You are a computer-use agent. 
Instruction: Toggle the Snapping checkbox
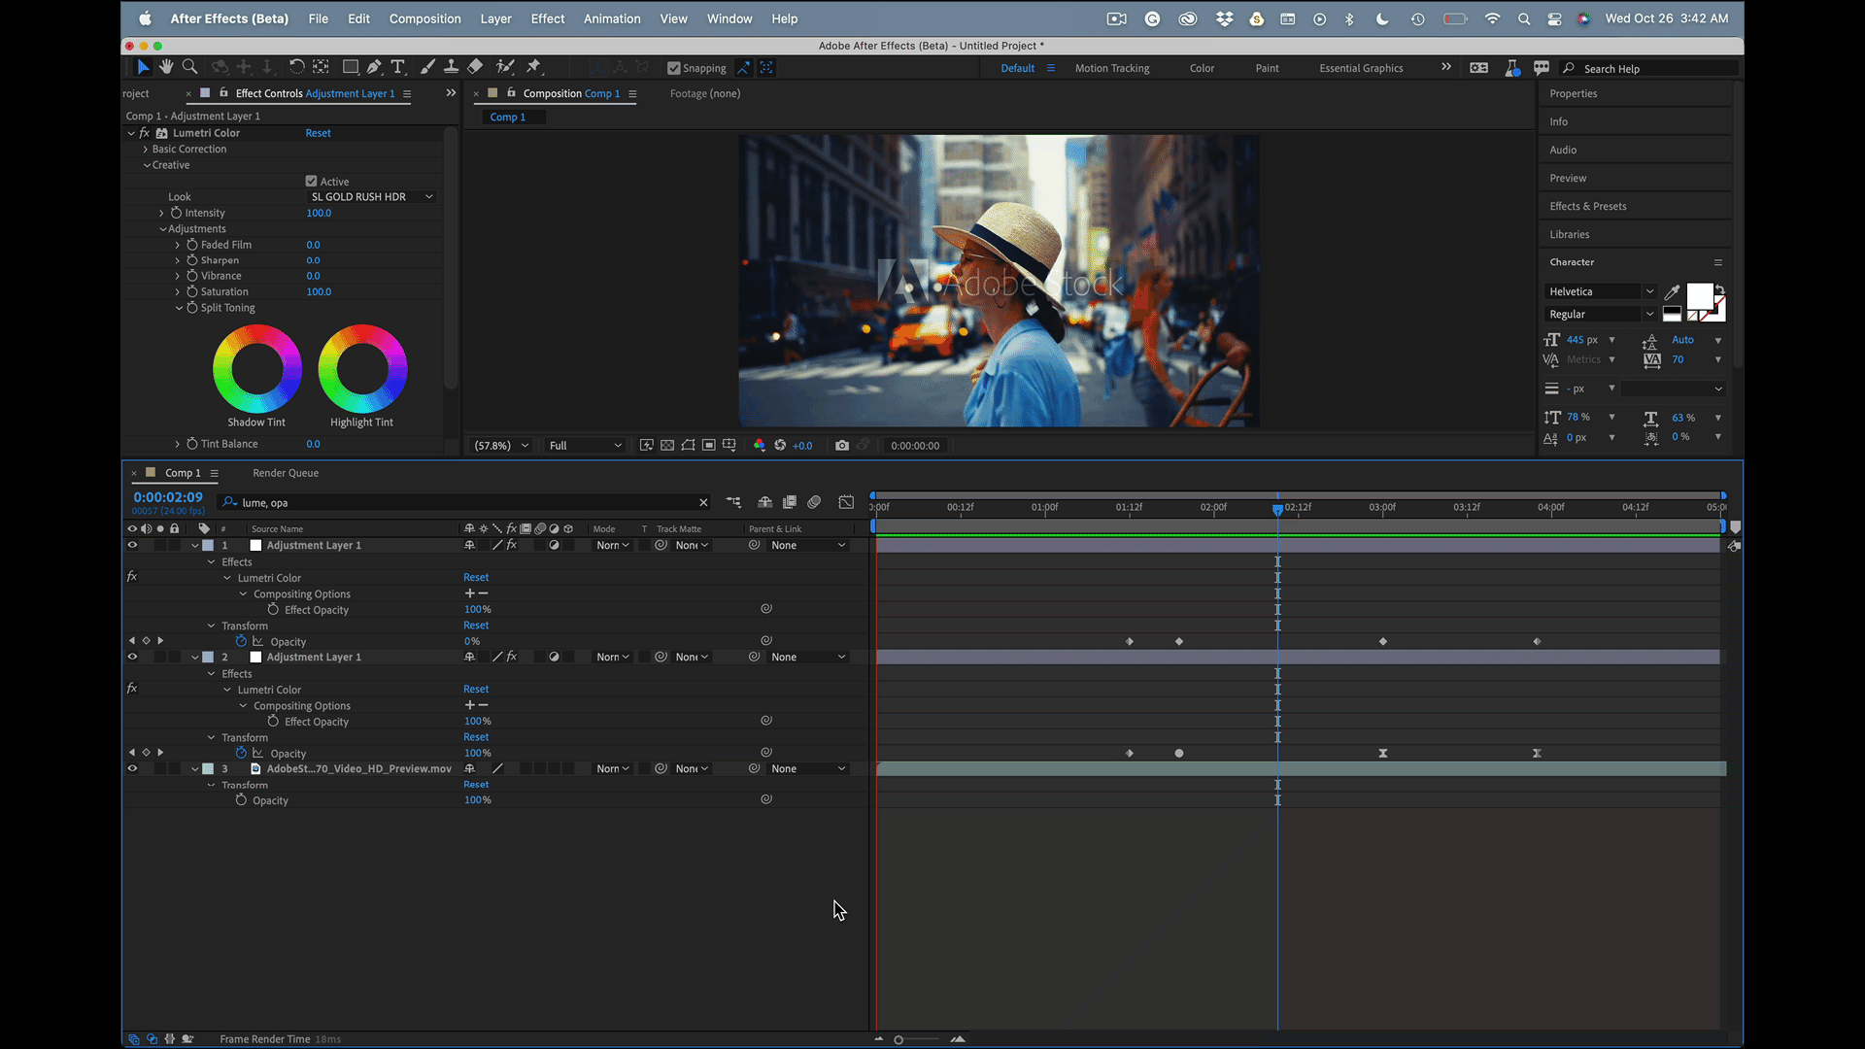pos(674,68)
